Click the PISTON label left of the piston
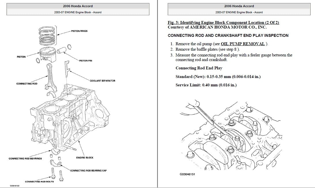Image resolution: width=315 pixels, height=188 pixels. pos(21,57)
